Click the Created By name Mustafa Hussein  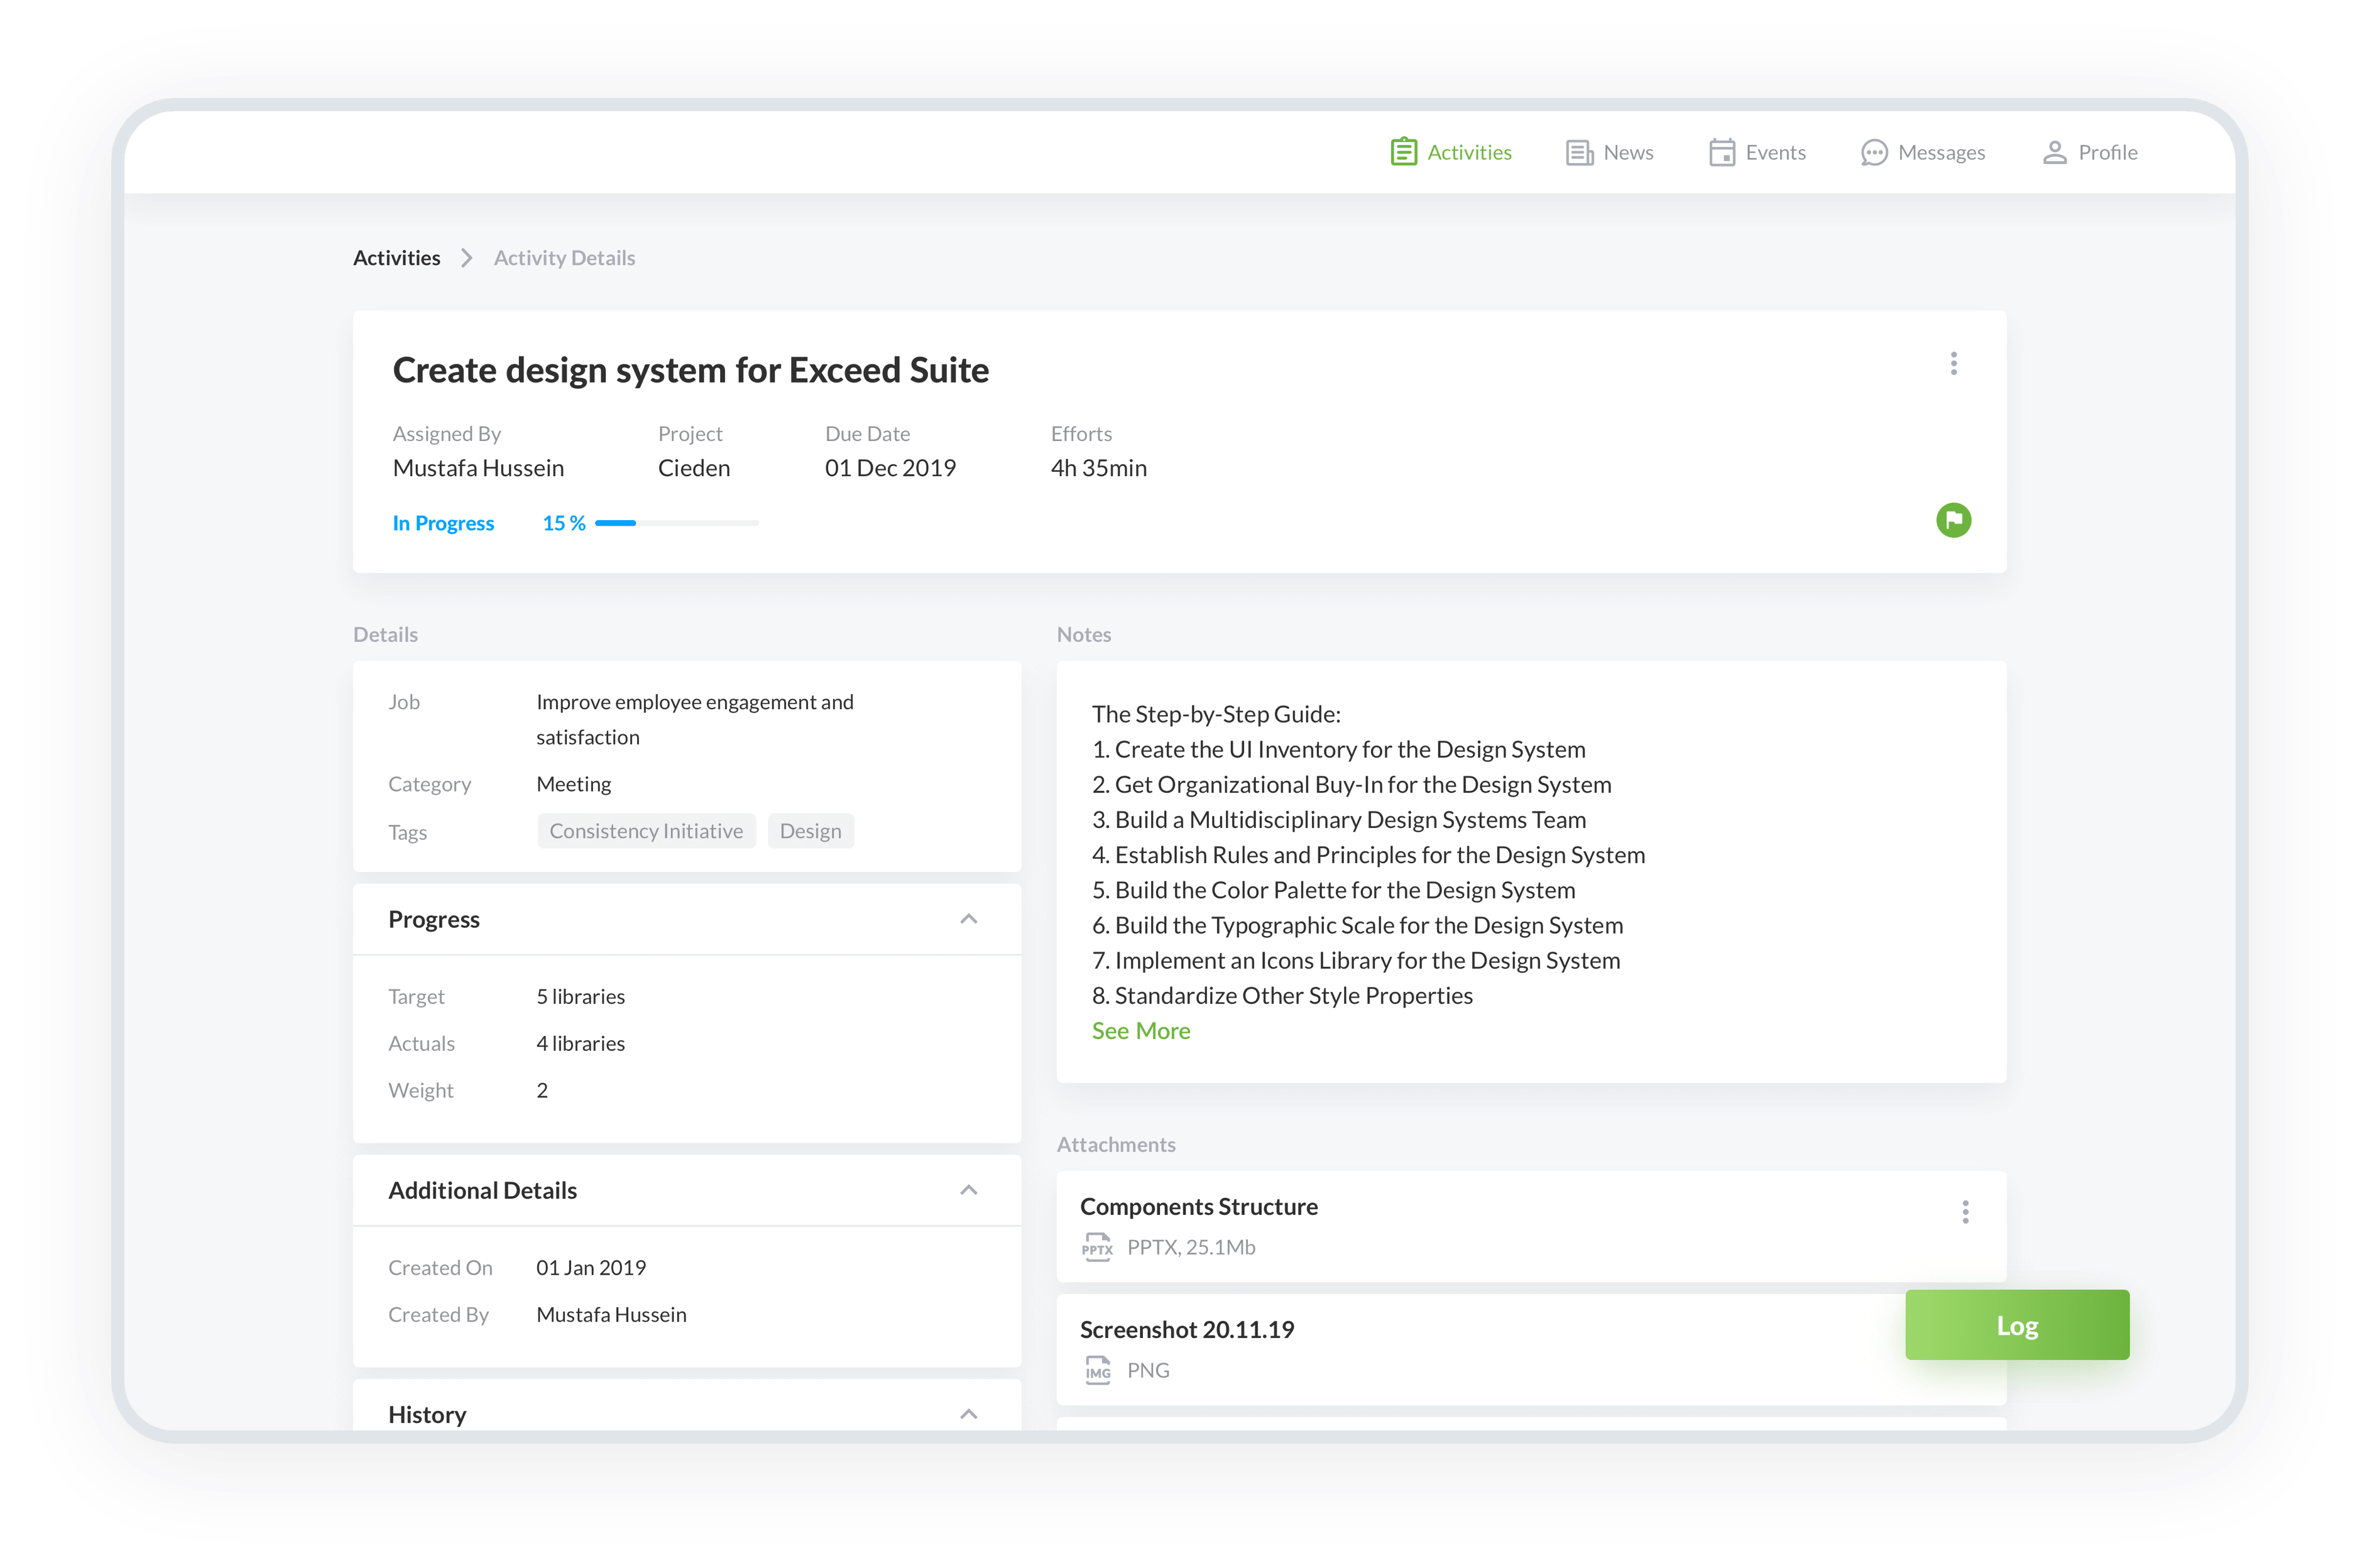[611, 1315]
